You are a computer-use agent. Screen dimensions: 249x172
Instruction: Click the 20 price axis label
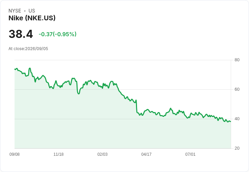pos(237,148)
